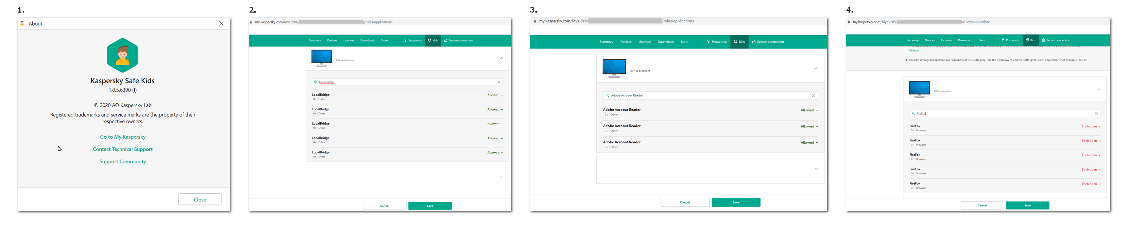Click the Kids icon in Adobe Acrobat window
This screenshot has width=1128, height=229.
click(736, 41)
